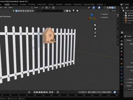The image size is (133, 100).
Task: Switch to material preview shading
Action: [112, 8]
